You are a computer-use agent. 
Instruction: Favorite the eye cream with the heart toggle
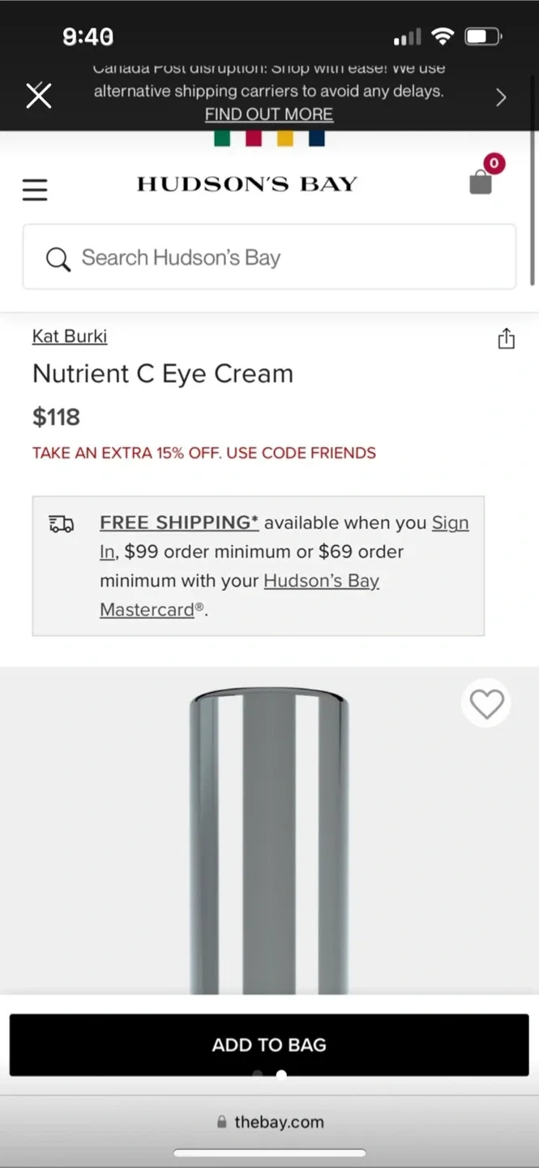486,703
